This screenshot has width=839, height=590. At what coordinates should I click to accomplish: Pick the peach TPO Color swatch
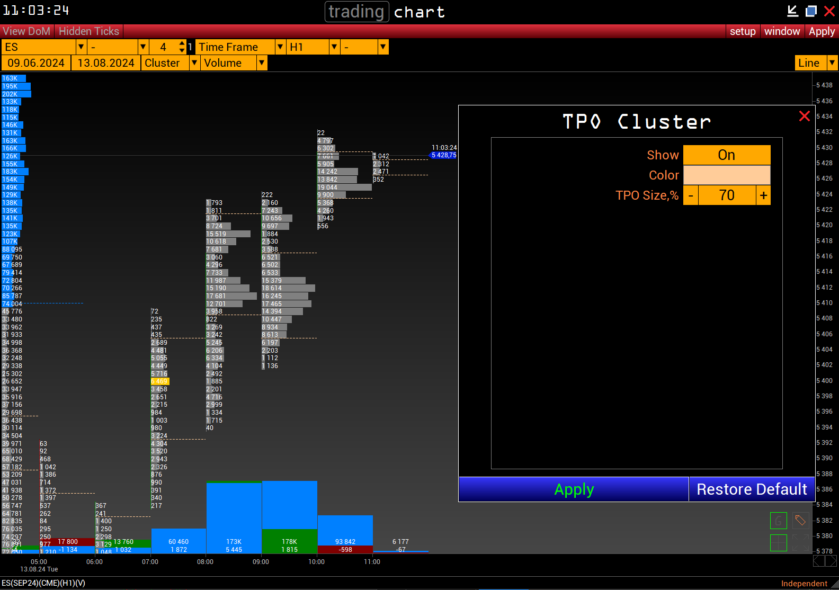click(x=726, y=175)
